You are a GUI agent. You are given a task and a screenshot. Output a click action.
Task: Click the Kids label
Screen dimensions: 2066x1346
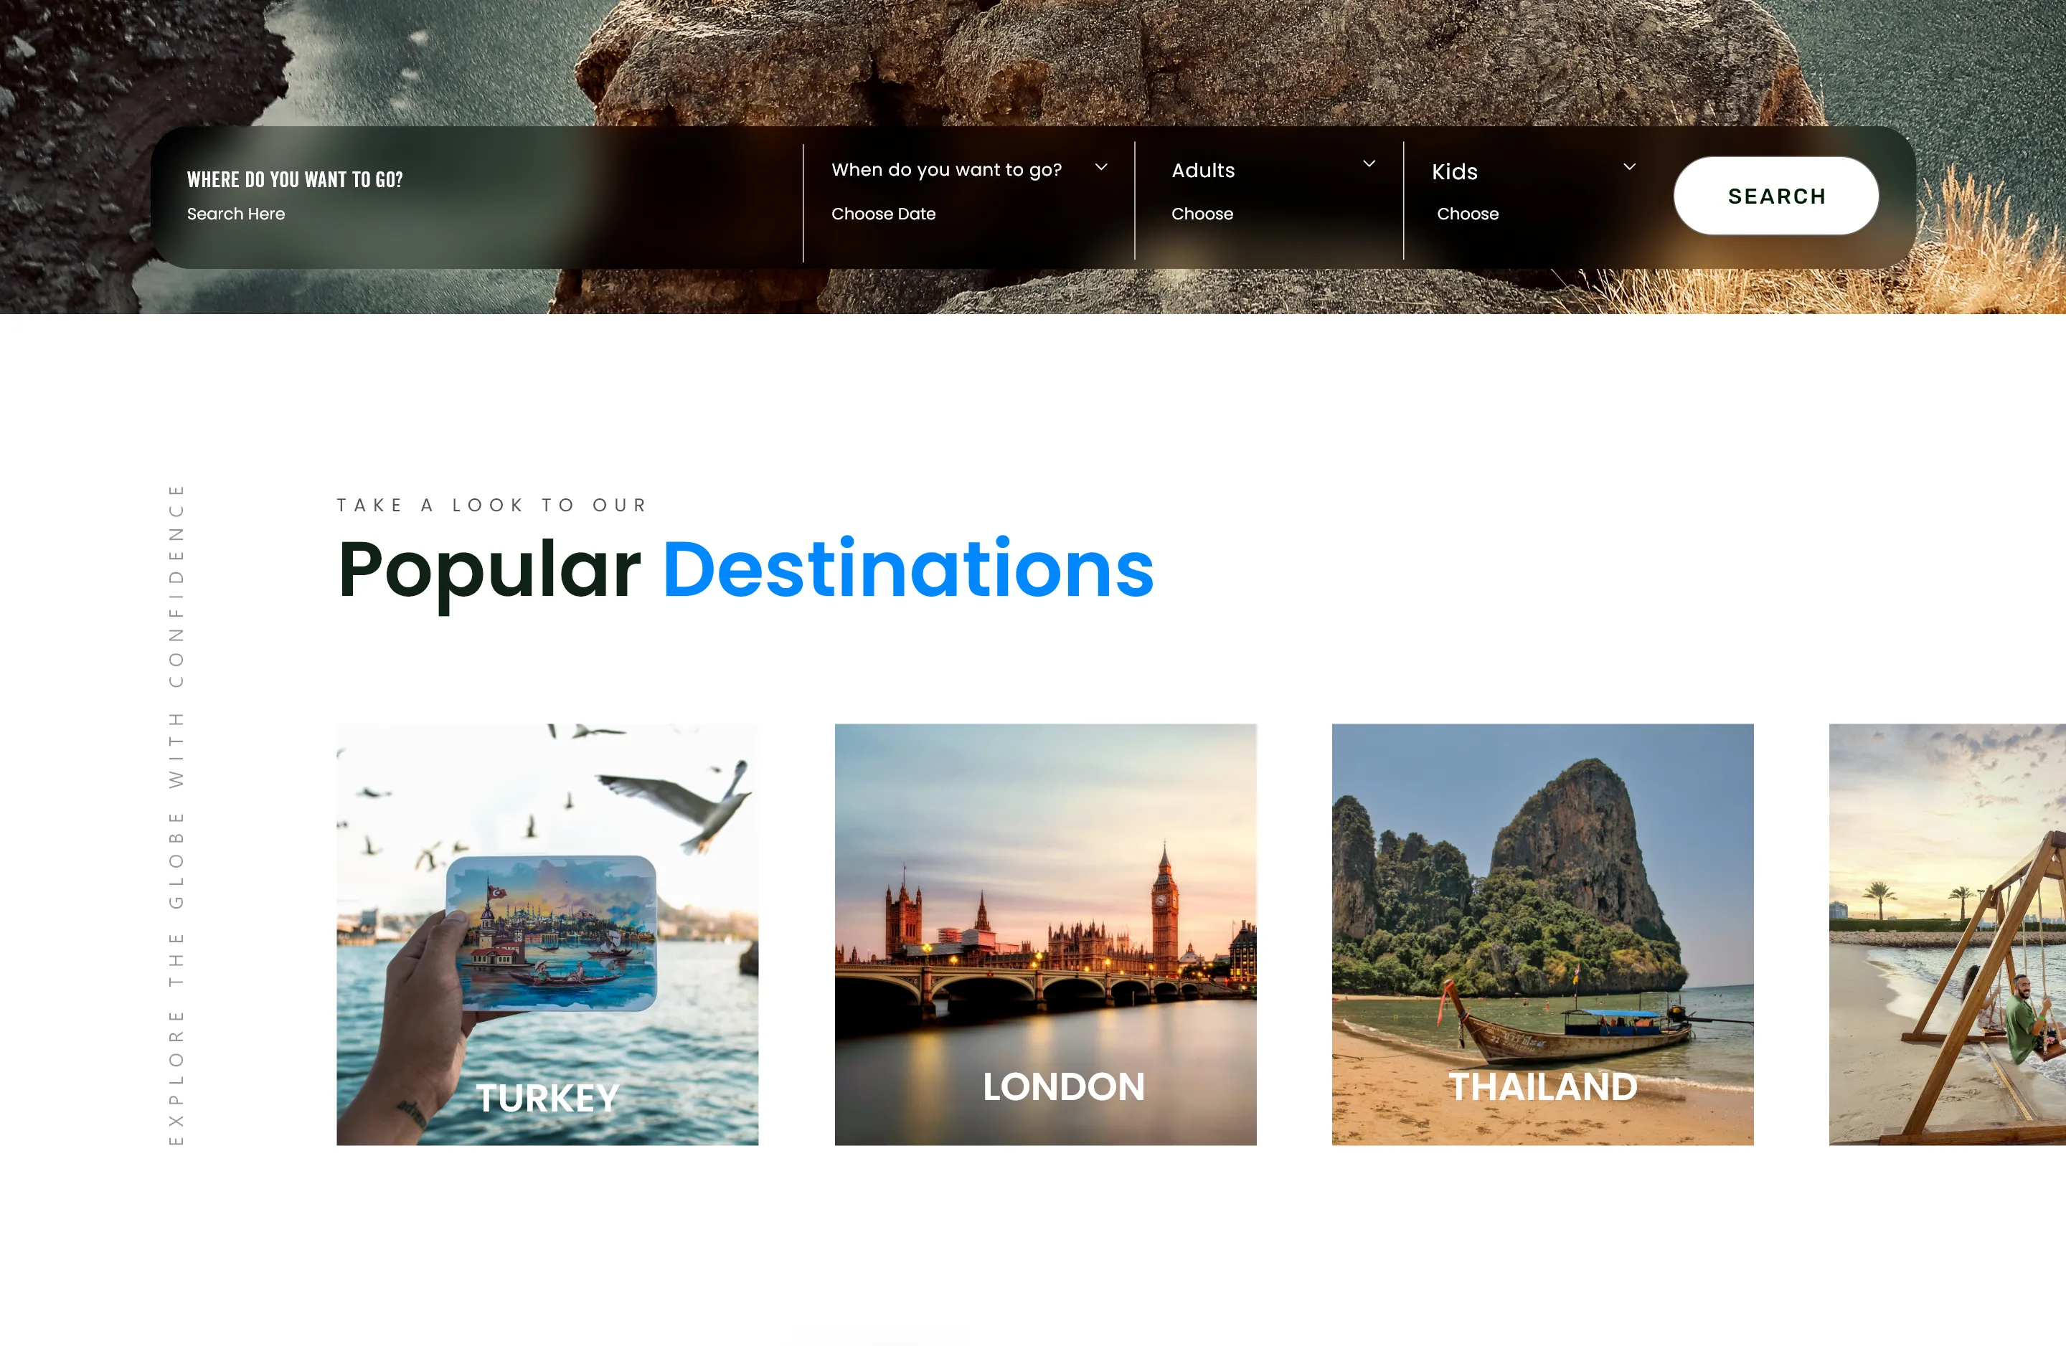pyautogui.click(x=1455, y=172)
